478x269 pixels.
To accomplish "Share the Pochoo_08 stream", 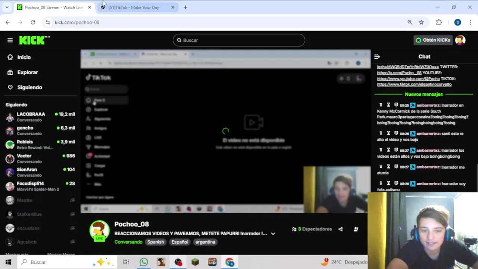I will point(341,229).
